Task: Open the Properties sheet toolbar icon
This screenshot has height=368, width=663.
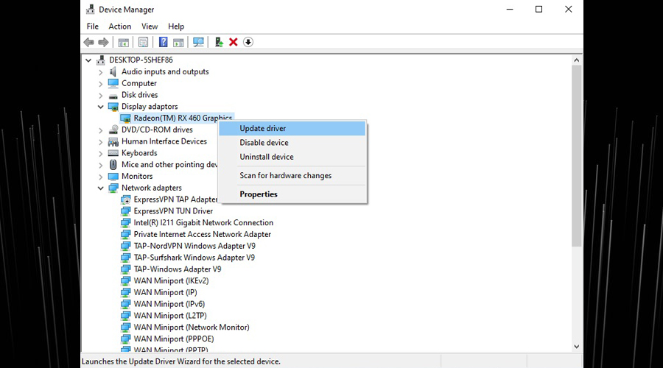Action: 144,42
